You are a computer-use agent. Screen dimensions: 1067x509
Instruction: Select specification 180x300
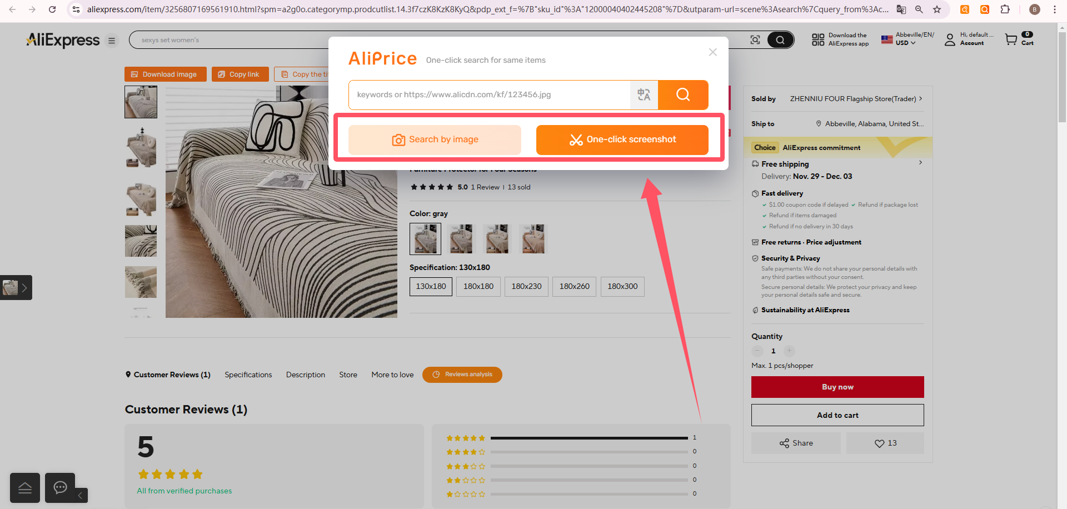622,287
